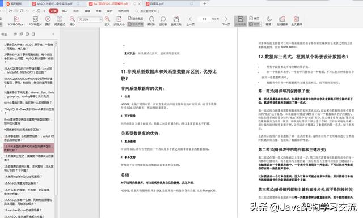This screenshot has height=218, width=363.
Task: Click the save icon in quick toolbar
Action: click(16, 11)
